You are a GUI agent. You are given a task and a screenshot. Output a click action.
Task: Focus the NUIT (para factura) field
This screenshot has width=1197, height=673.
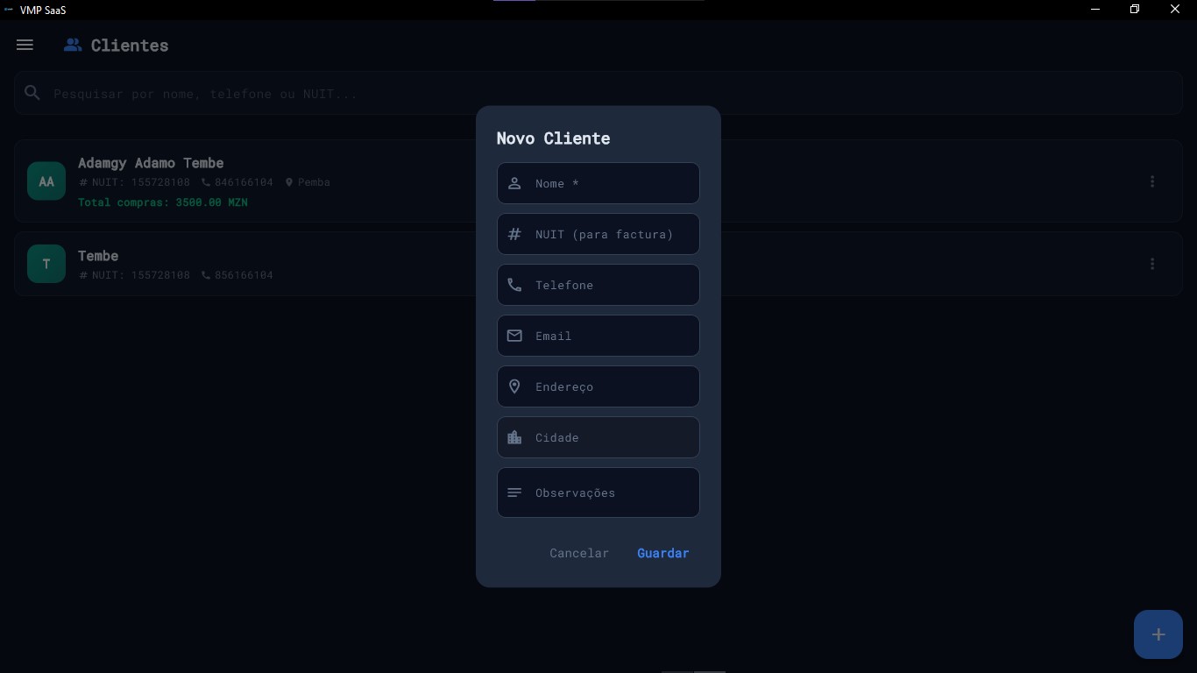click(598, 234)
